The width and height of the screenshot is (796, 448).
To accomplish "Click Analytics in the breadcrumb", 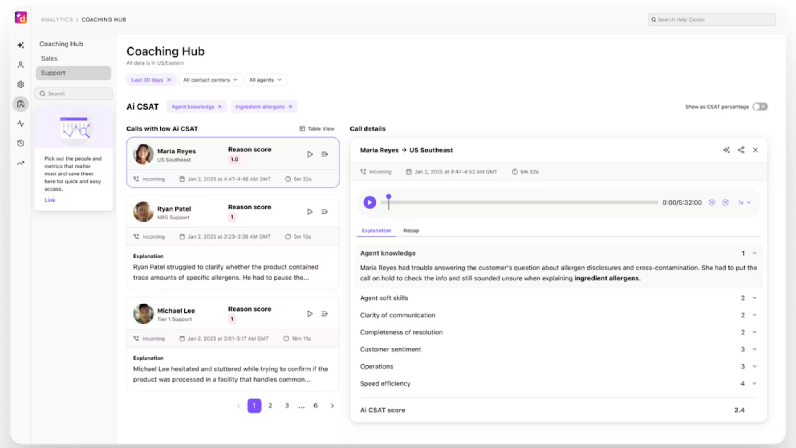I will 57,19.
